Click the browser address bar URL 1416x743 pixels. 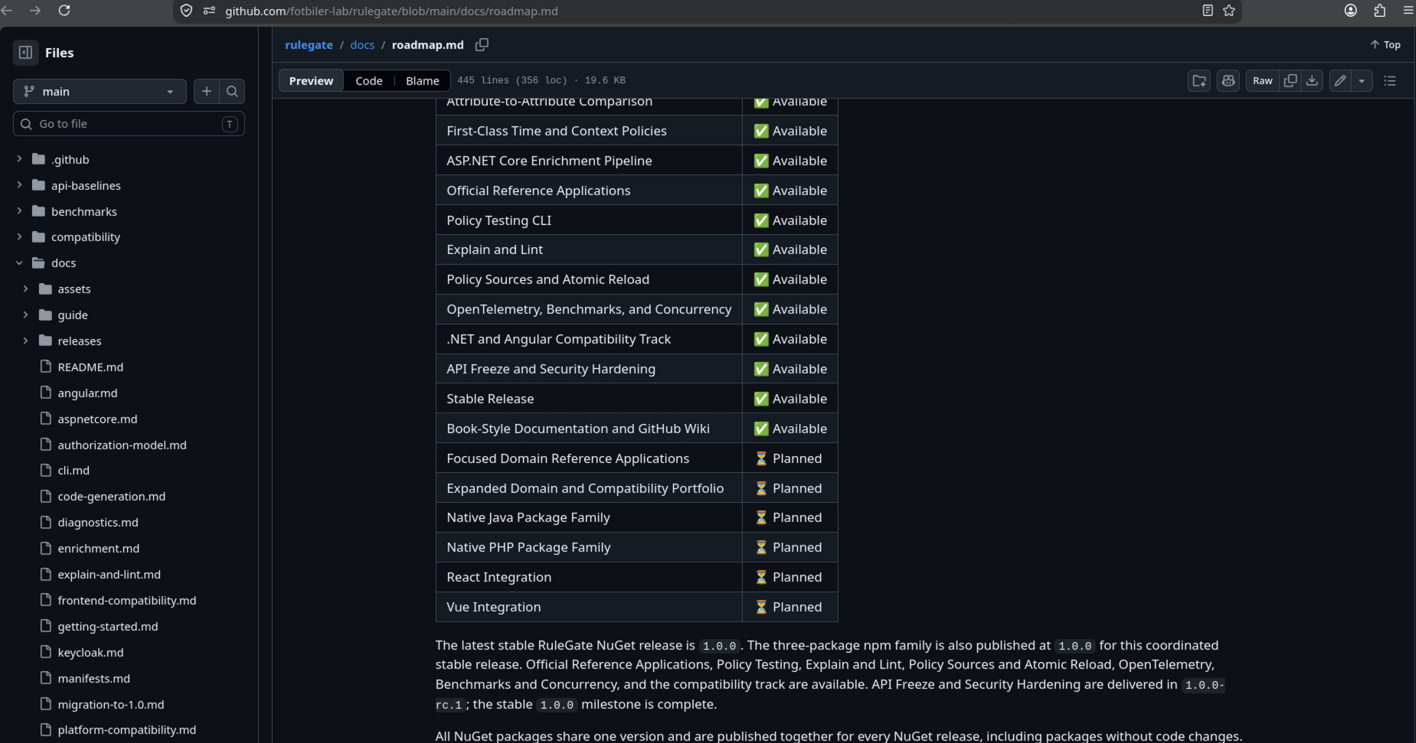pyautogui.click(x=391, y=11)
